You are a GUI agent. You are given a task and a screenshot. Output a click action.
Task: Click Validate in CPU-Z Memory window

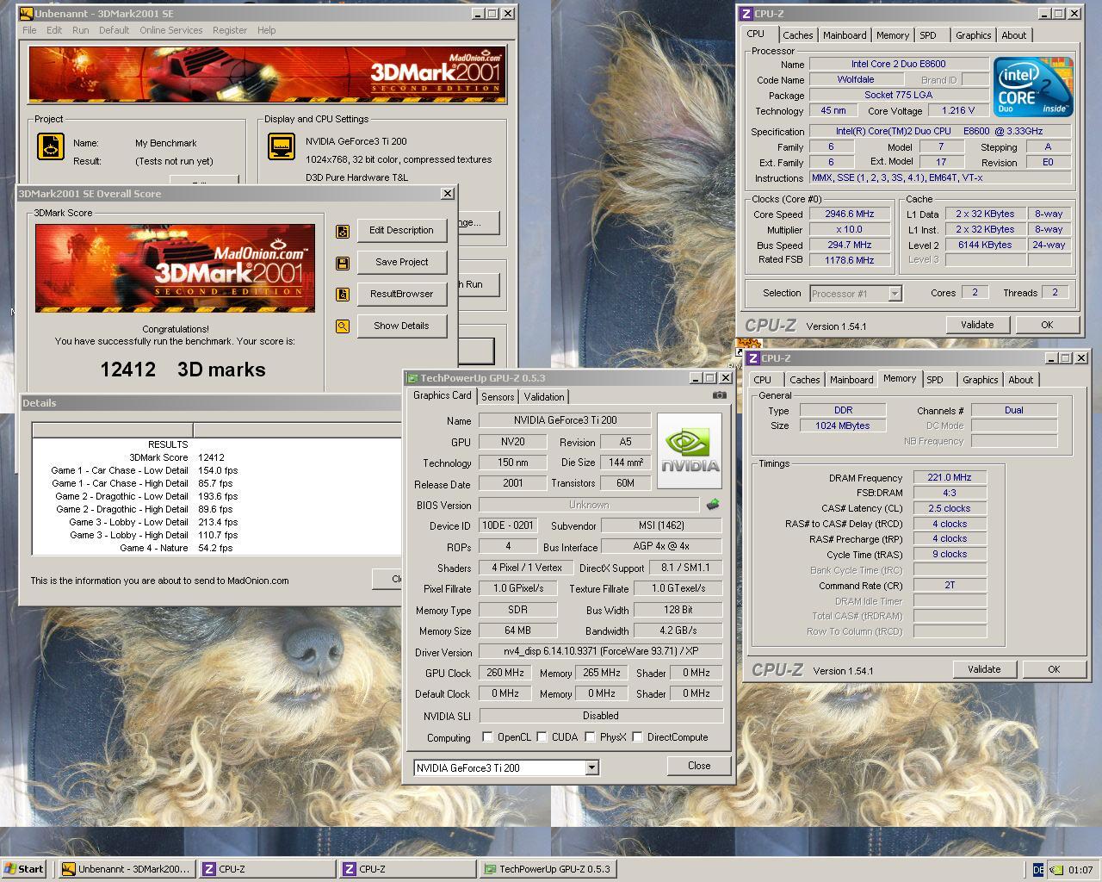[984, 669]
